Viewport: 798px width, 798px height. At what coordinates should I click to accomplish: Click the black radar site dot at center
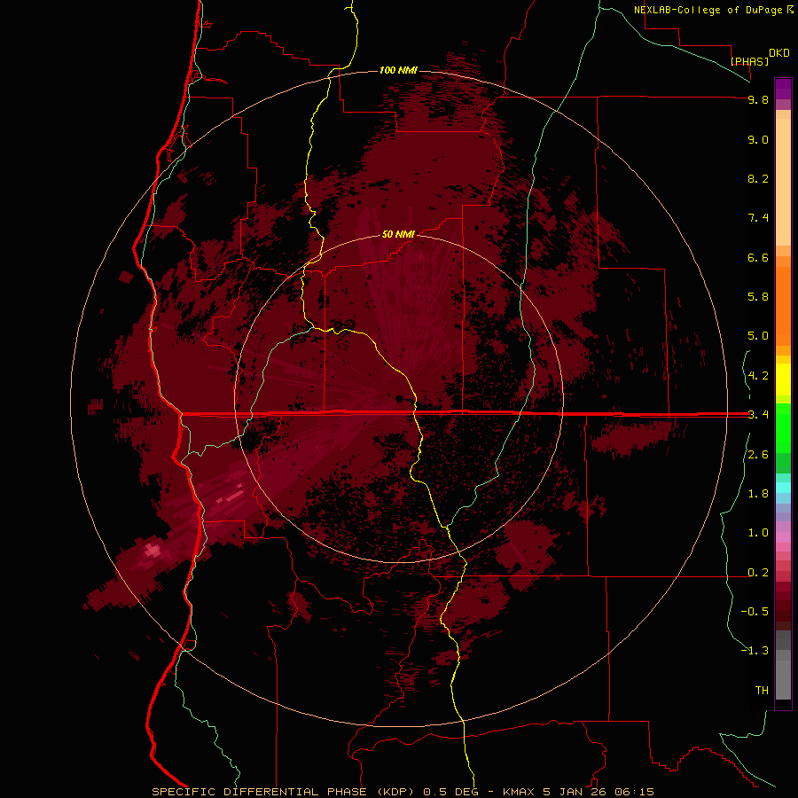400,398
